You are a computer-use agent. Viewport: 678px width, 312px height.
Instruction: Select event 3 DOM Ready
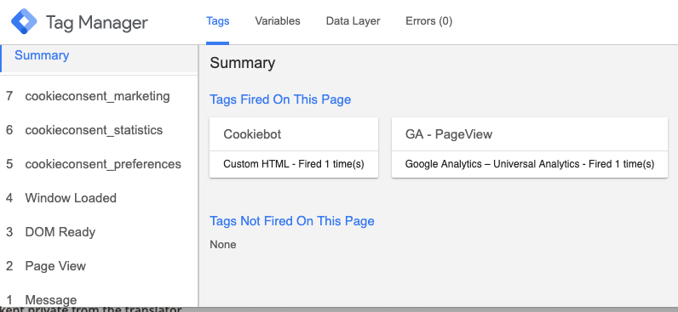tap(99, 232)
